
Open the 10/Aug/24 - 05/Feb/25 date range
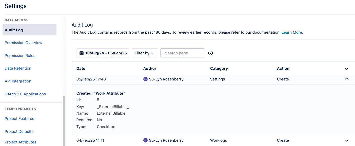[x=103, y=53]
